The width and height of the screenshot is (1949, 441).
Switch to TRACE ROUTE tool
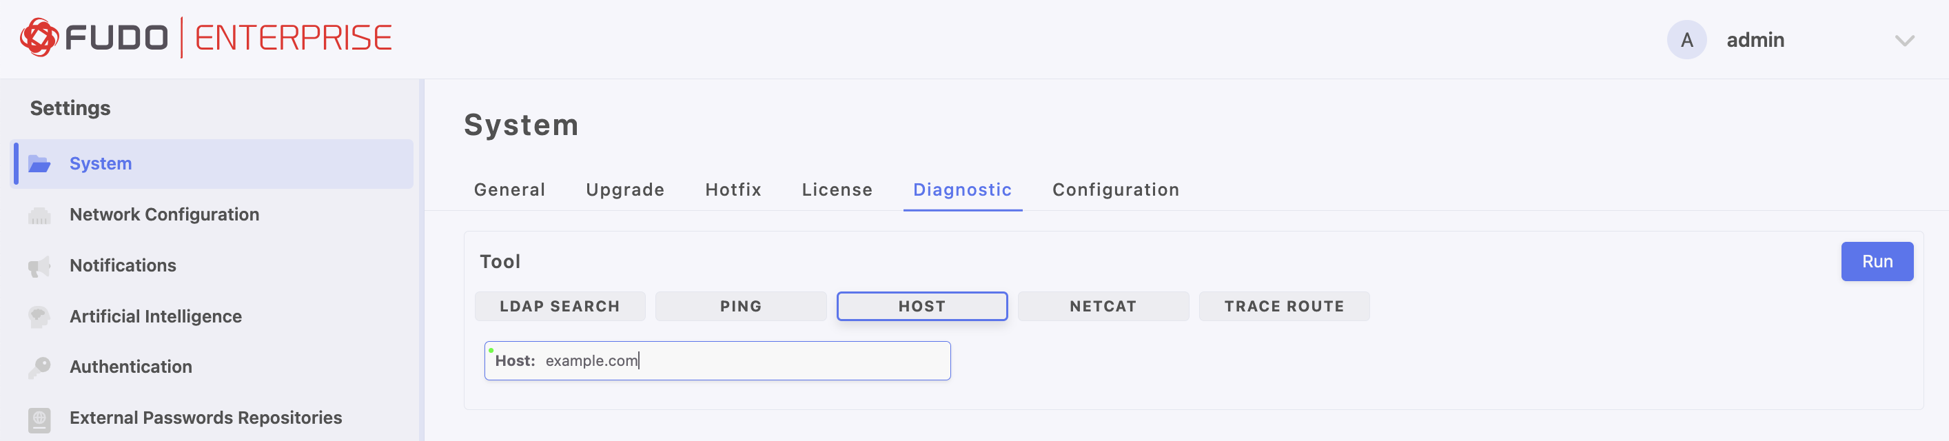tap(1283, 307)
